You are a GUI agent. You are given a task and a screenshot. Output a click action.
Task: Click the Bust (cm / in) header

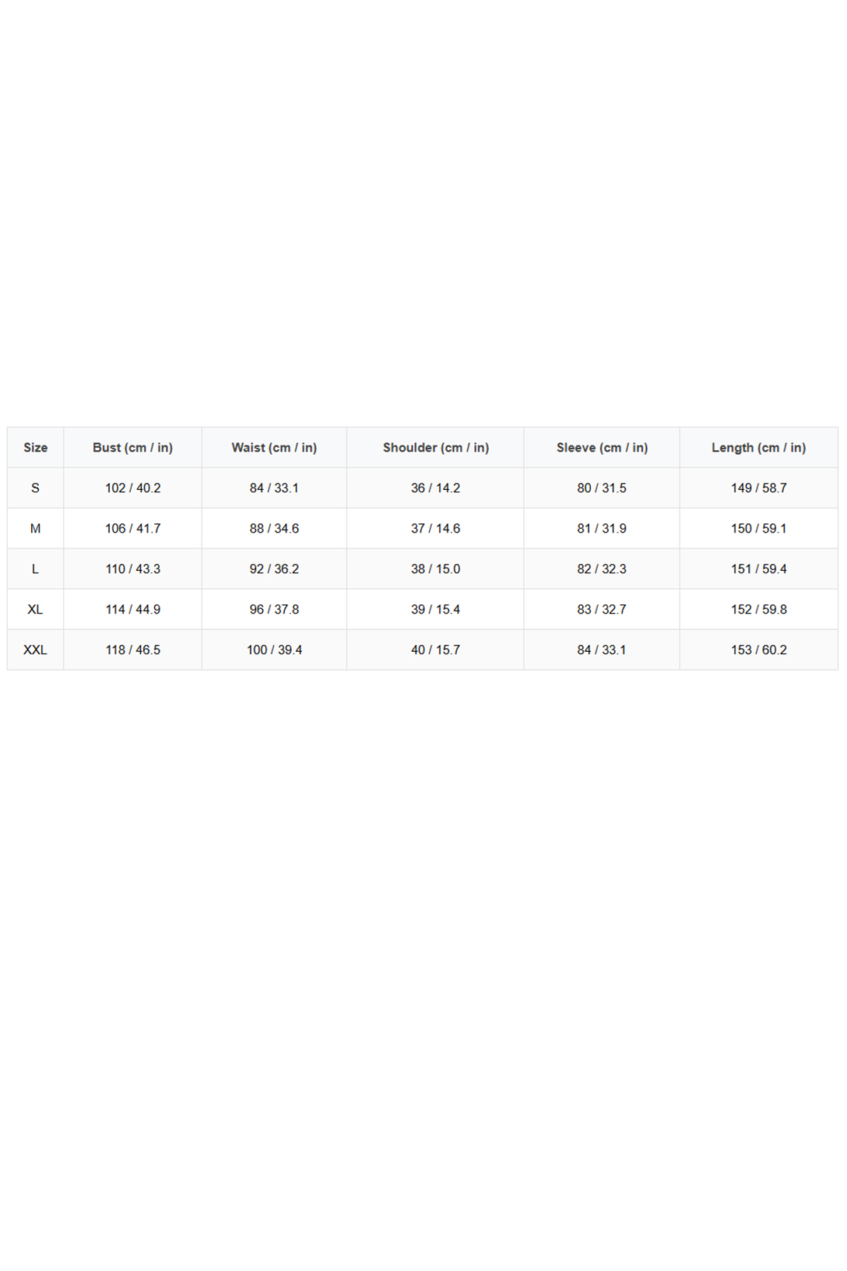132,448
